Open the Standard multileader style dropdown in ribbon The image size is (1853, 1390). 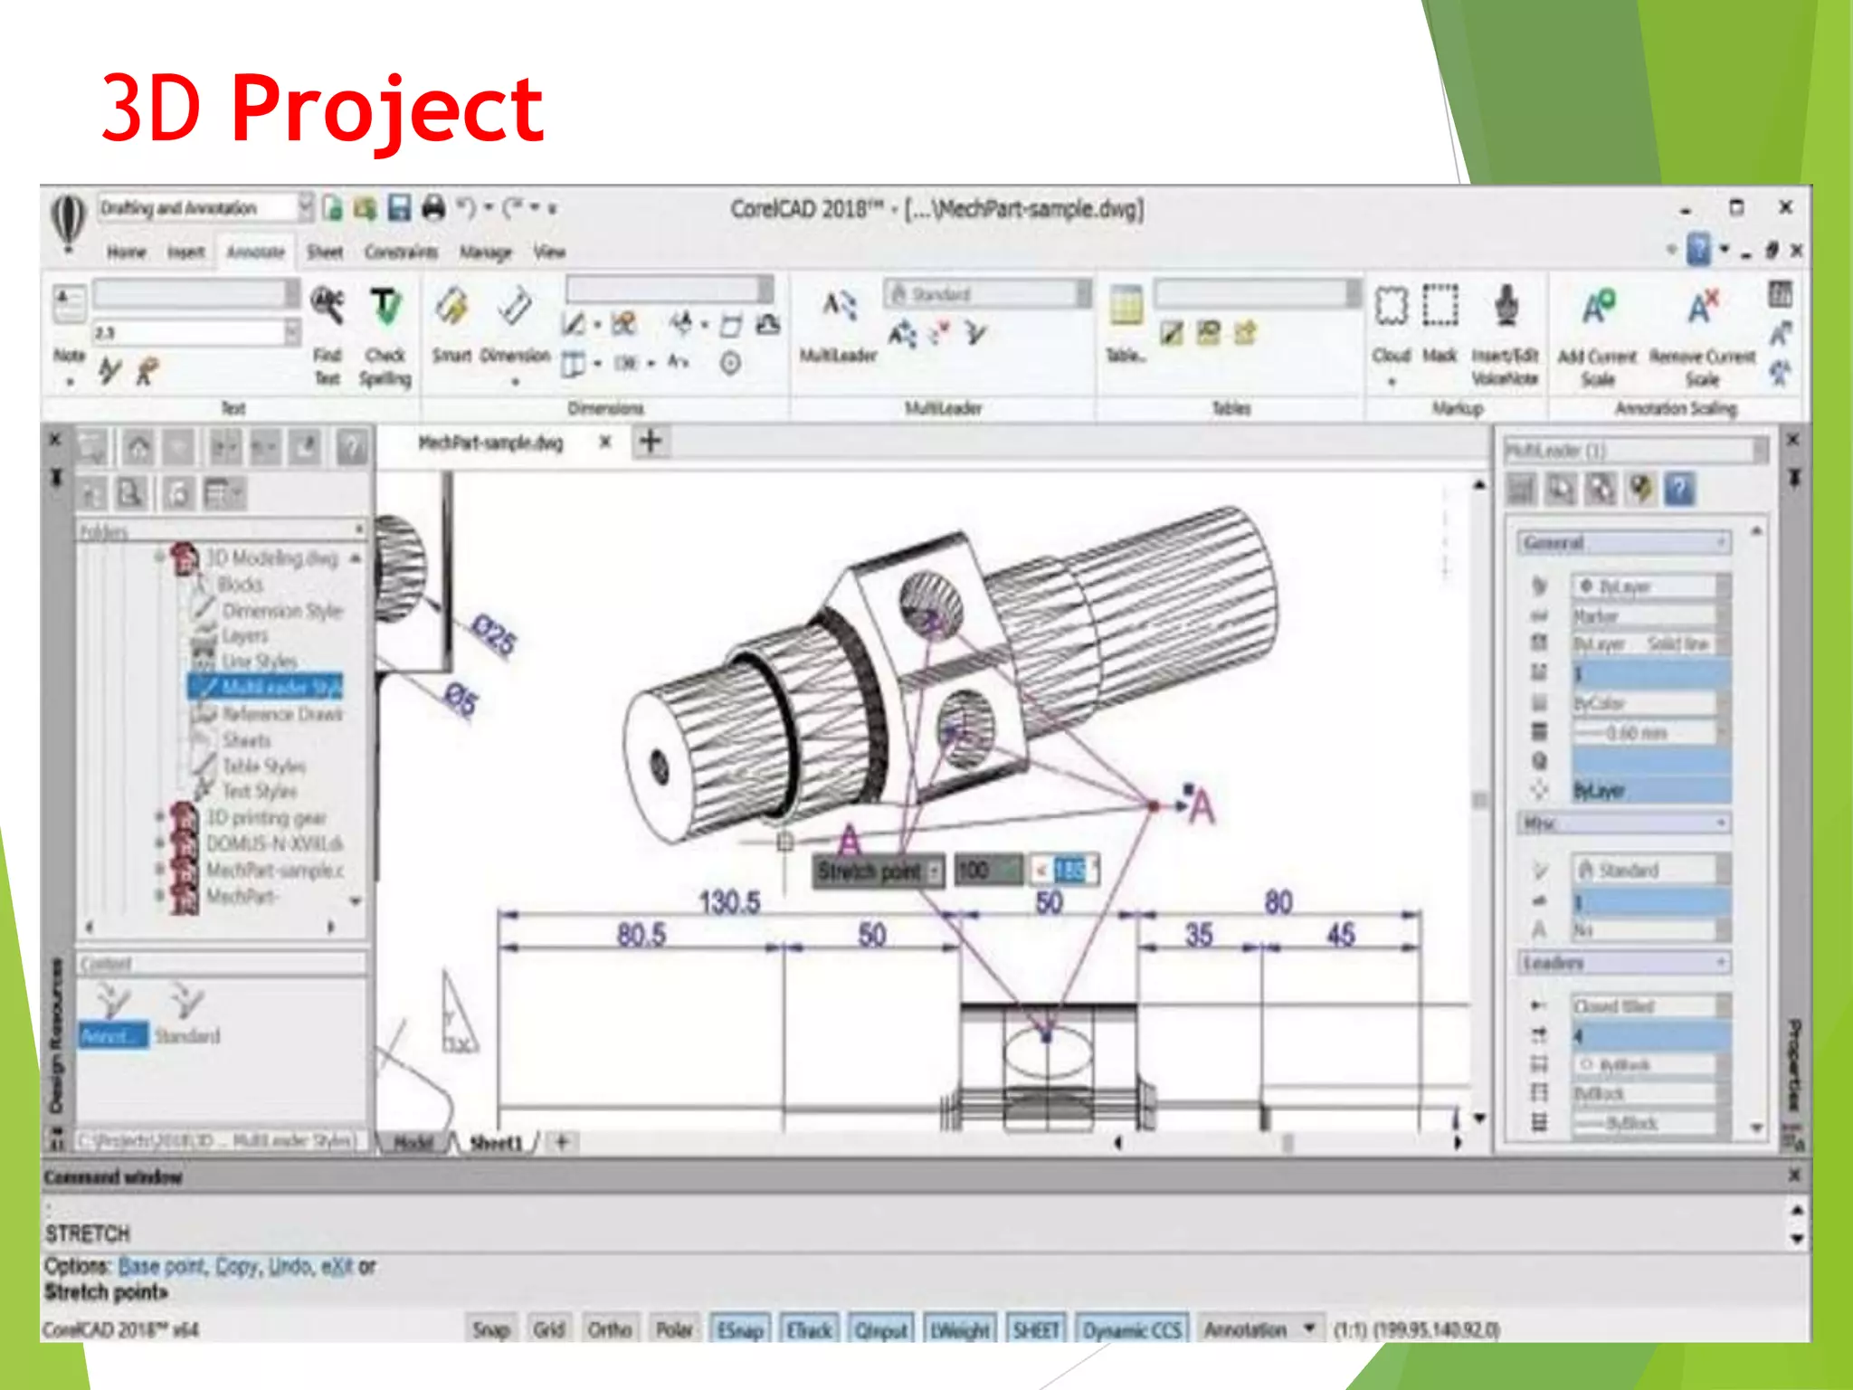tap(1083, 293)
